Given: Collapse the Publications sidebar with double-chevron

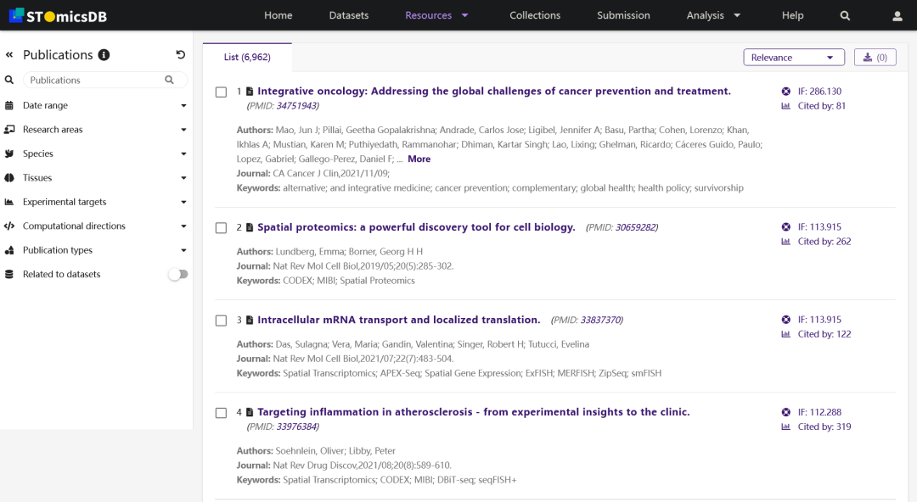Looking at the screenshot, I should (9, 55).
